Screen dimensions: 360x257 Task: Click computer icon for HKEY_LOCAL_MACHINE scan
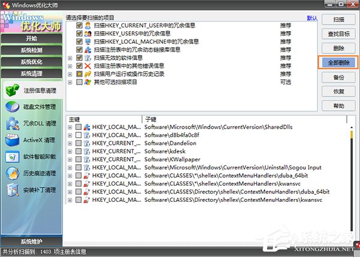click(x=88, y=41)
